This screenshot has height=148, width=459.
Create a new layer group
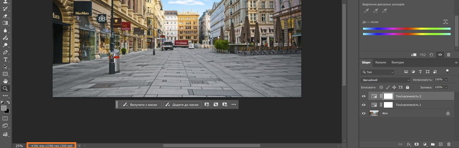point(433,144)
